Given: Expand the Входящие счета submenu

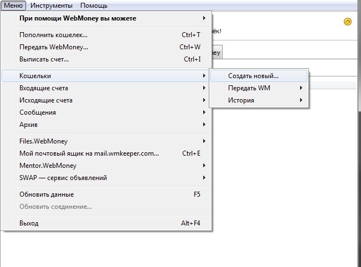Looking at the screenshot, I should click(106, 88).
